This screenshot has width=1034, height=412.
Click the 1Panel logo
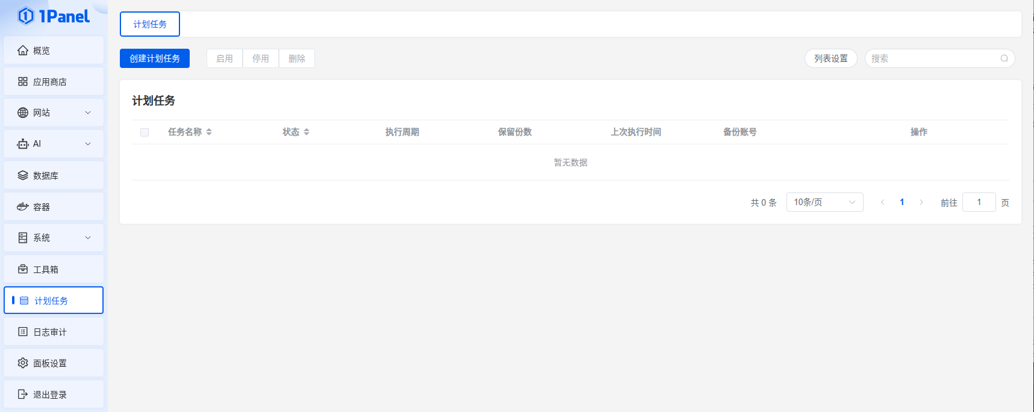click(54, 16)
